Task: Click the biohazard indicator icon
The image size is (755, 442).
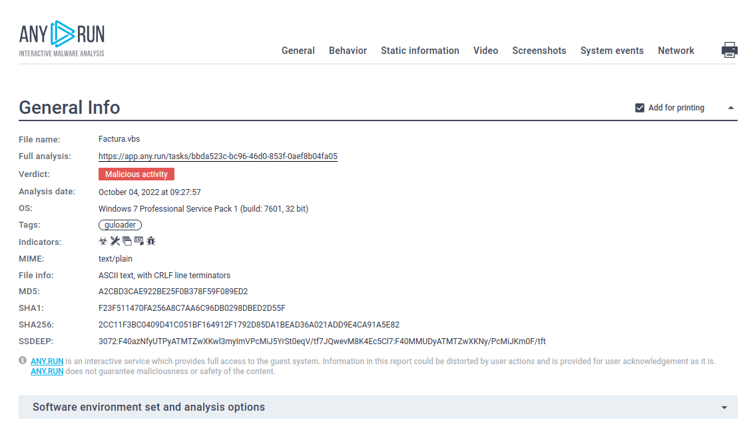Action: coord(103,242)
